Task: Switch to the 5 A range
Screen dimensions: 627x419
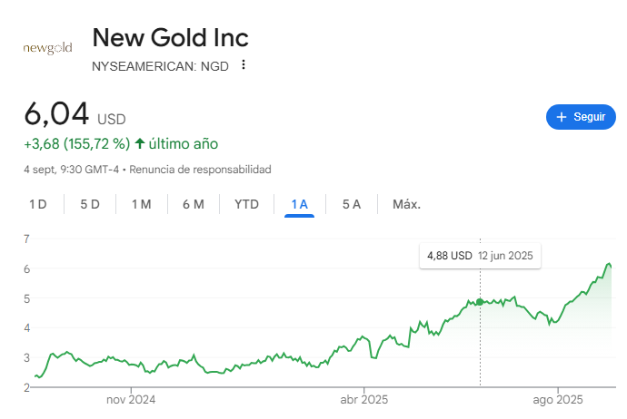Action: pos(352,204)
